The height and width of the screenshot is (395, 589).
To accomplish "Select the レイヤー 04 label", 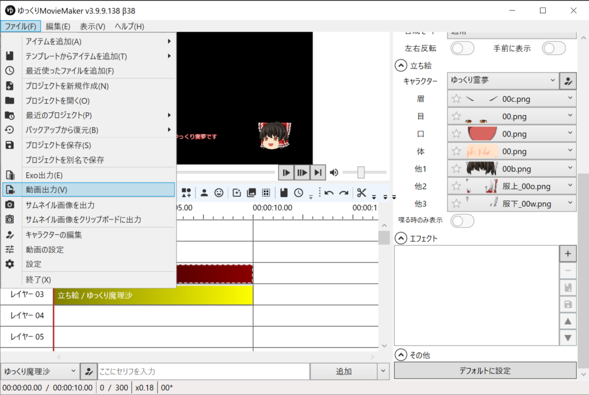I will [x=27, y=315].
